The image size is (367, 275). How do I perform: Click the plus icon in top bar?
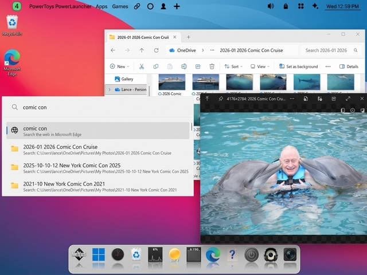tap(177, 6)
